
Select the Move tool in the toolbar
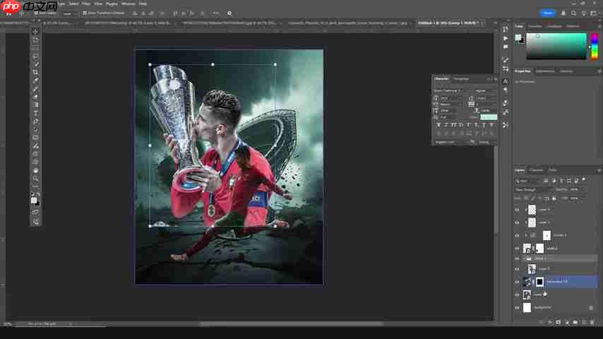36,32
